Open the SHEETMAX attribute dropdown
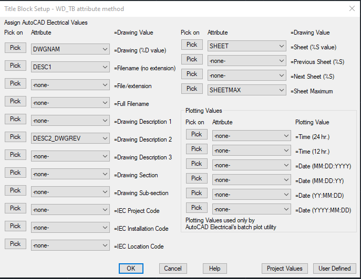This screenshot has width=361, height=279. [x=247, y=90]
